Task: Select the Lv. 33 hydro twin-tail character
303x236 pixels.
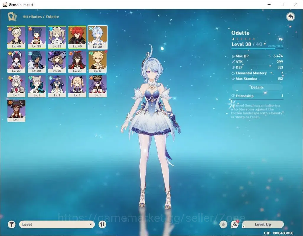Action: [57, 37]
